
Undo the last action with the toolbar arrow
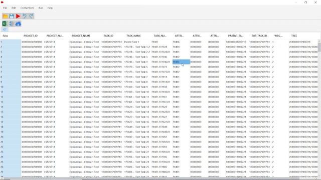25,16
